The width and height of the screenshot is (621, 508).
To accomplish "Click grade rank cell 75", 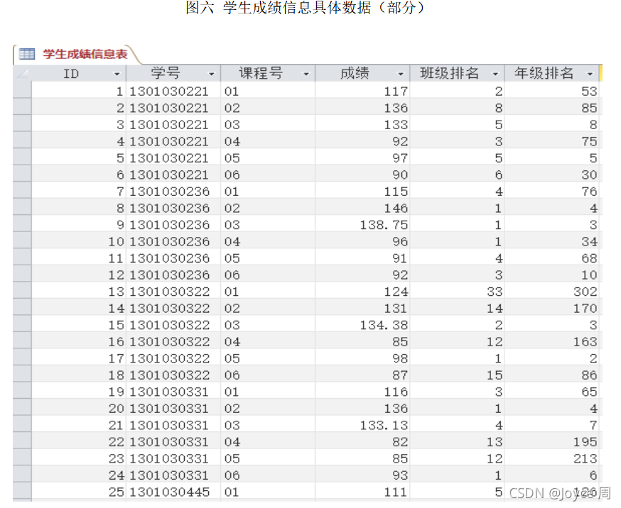I will coord(552,140).
